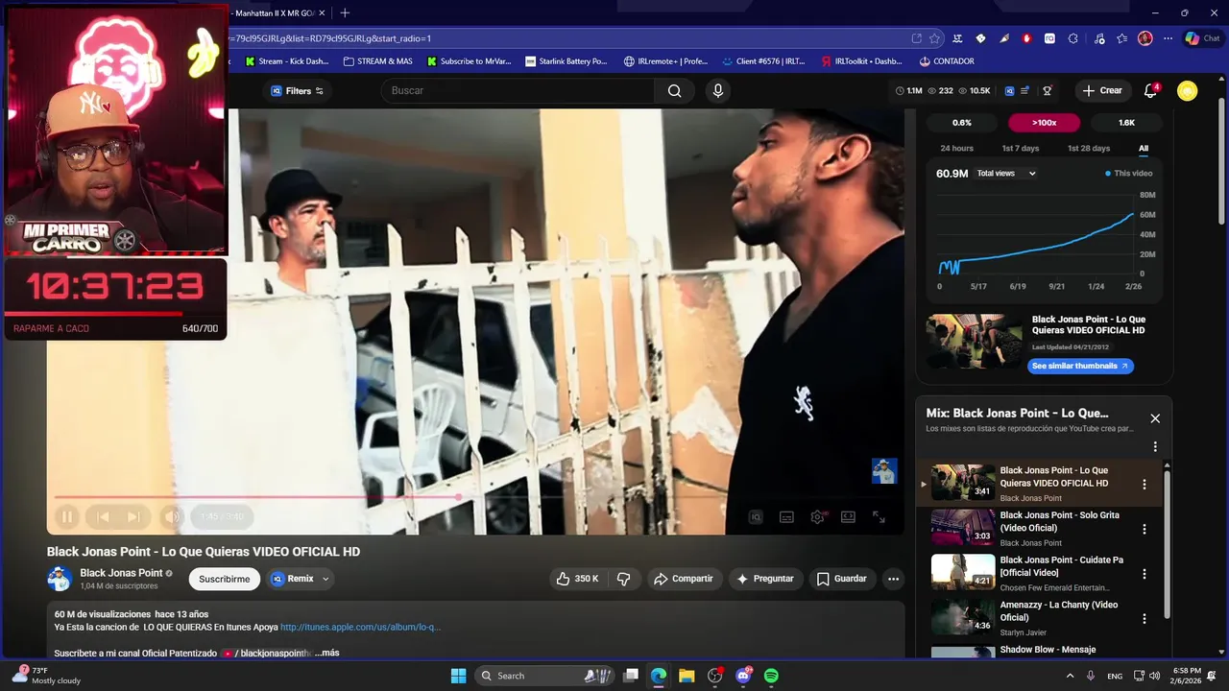This screenshot has width=1229, height=691.
Task: Activate voice search microphone
Action: 717,91
